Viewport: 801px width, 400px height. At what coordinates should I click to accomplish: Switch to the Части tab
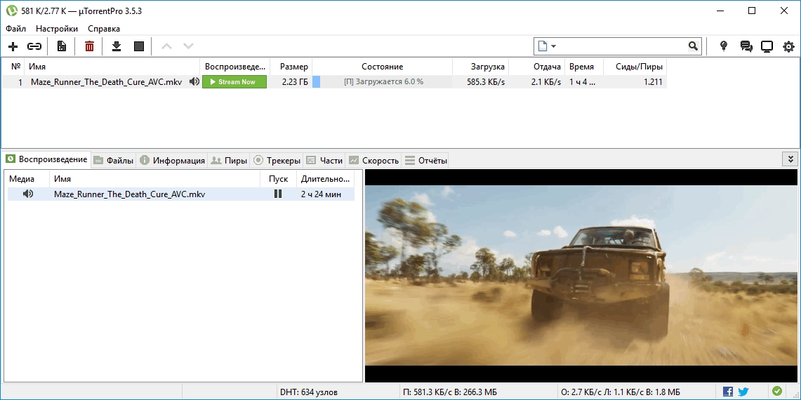[x=324, y=161]
